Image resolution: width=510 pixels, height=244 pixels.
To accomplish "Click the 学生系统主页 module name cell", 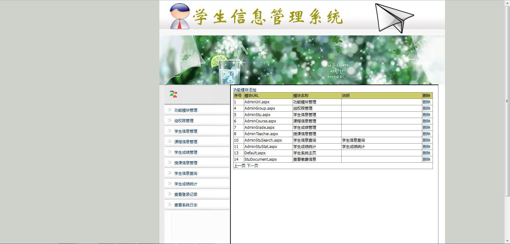I will coord(317,153).
